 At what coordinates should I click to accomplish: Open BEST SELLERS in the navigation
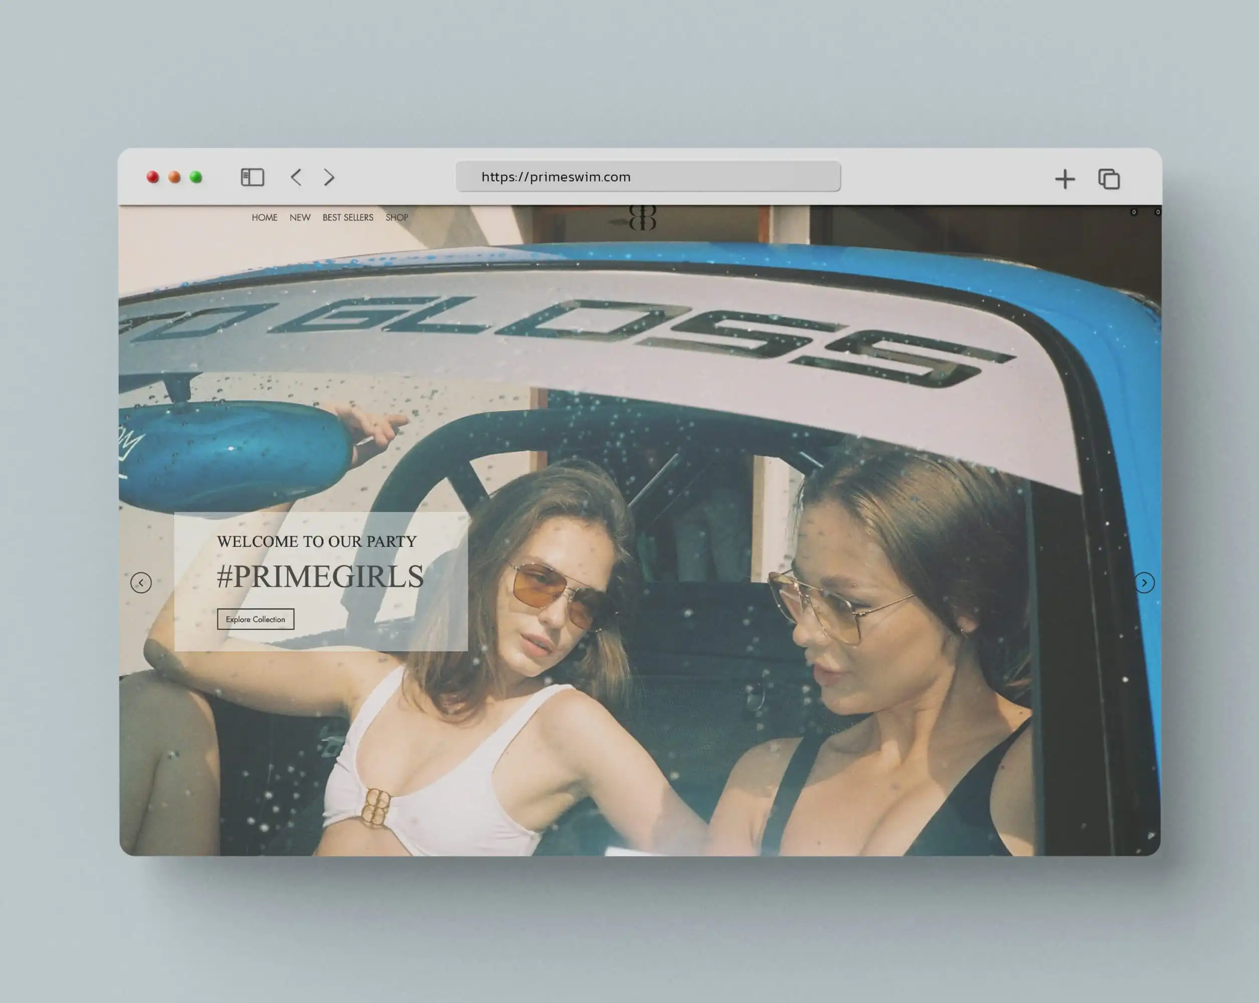click(x=347, y=217)
